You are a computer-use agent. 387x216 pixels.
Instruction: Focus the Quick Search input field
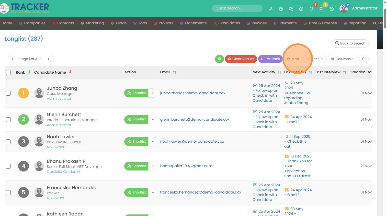coord(237,8)
